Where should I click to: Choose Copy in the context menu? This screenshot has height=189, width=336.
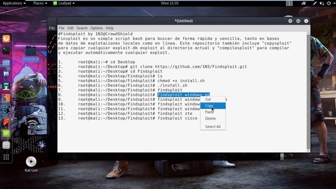point(213,106)
